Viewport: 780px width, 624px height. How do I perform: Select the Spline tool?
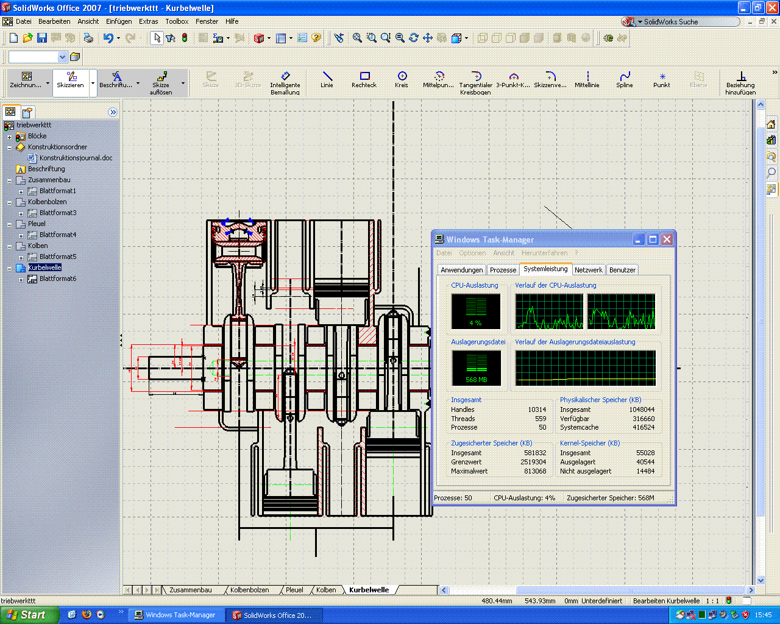[625, 80]
